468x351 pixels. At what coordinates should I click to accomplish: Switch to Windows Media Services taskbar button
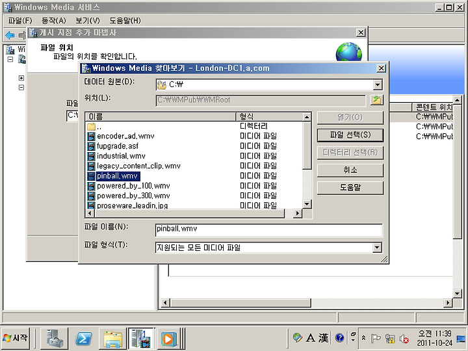[x=141, y=338]
